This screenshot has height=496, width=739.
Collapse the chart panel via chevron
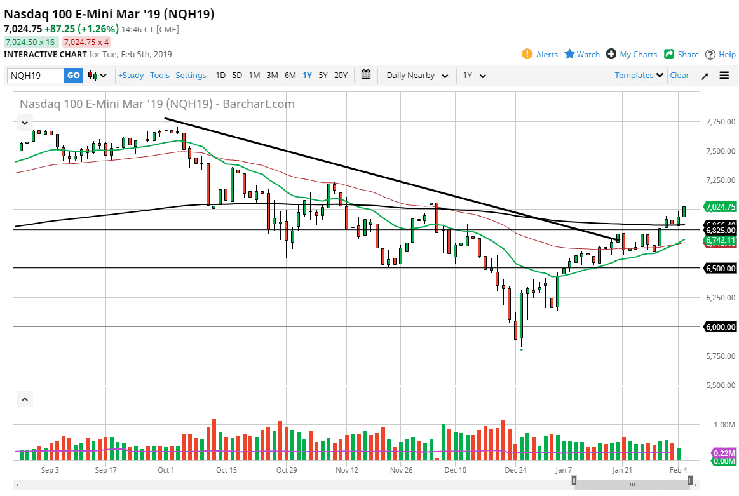click(24, 122)
